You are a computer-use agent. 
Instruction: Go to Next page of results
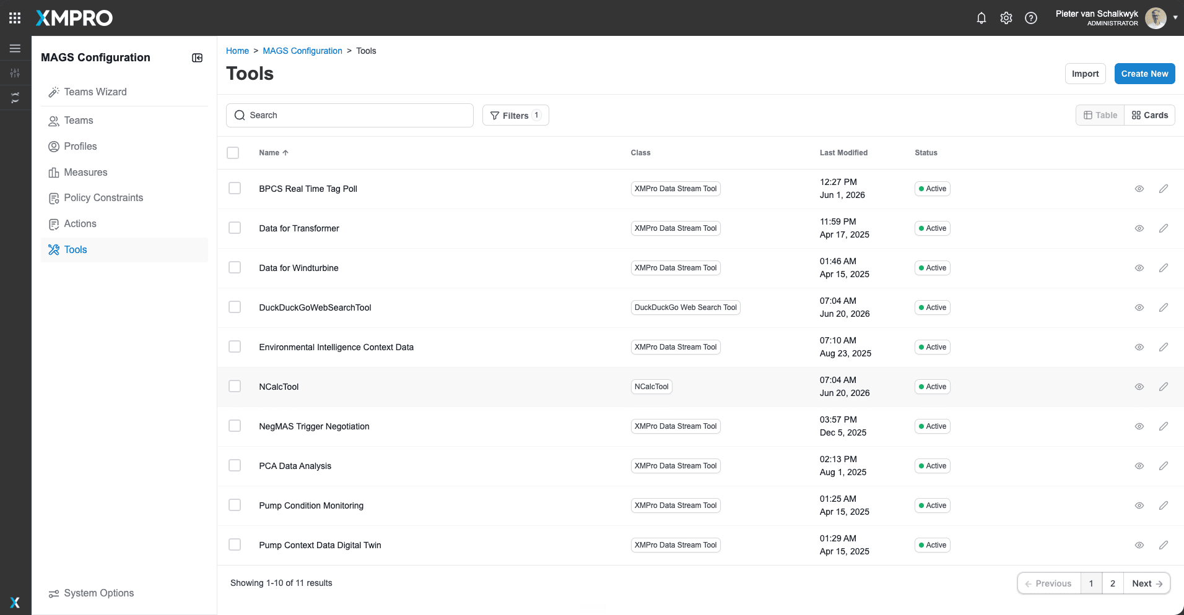tap(1147, 583)
